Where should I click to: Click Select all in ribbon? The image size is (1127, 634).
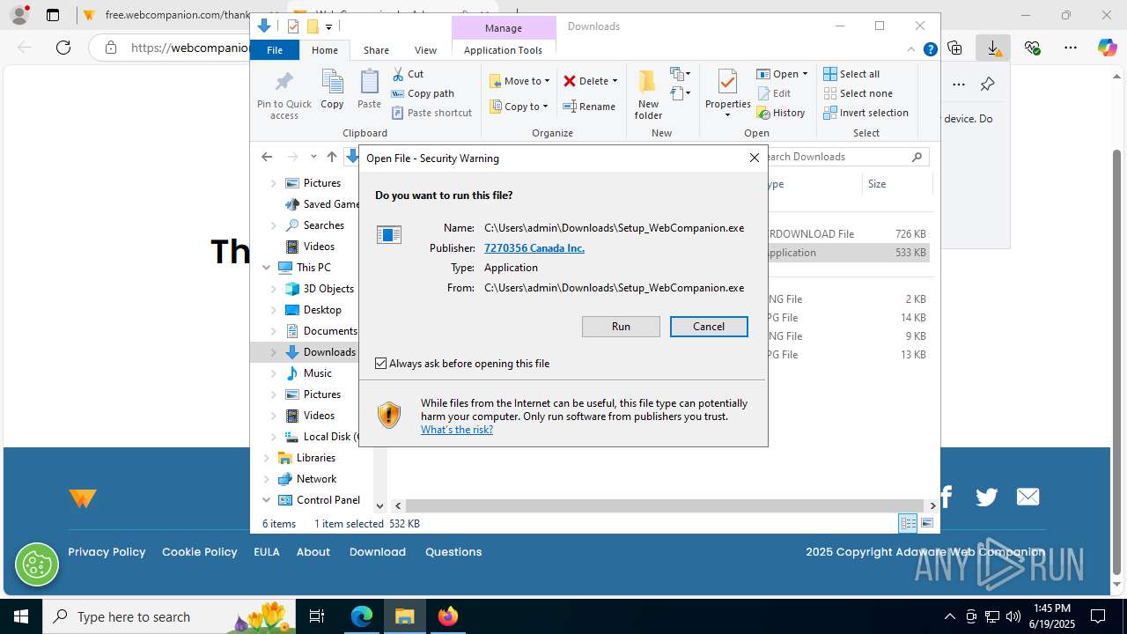tap(851, 74)
